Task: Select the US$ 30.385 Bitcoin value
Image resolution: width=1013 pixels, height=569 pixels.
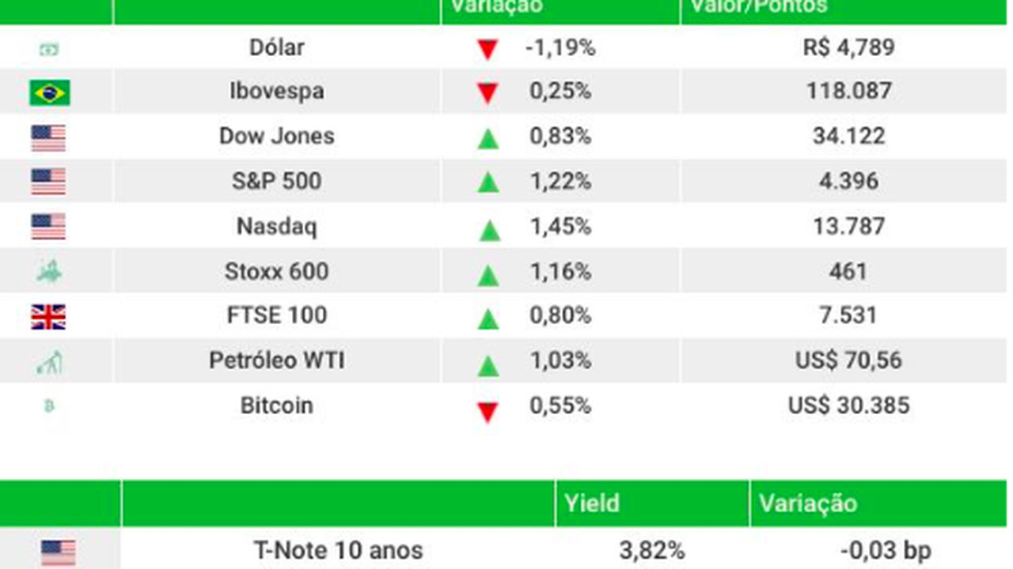Action: point(848,405)
